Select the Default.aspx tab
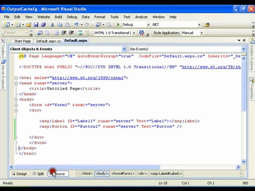This screenshot has height=191, width=255. coord(76,41)
